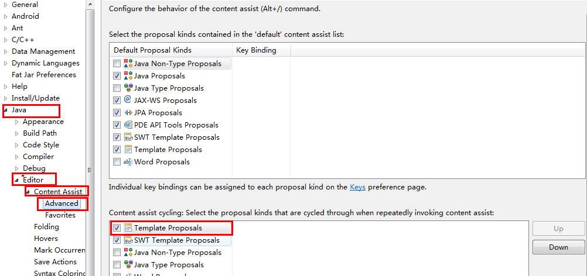Expand the Code Style tree node

[17, 145]
